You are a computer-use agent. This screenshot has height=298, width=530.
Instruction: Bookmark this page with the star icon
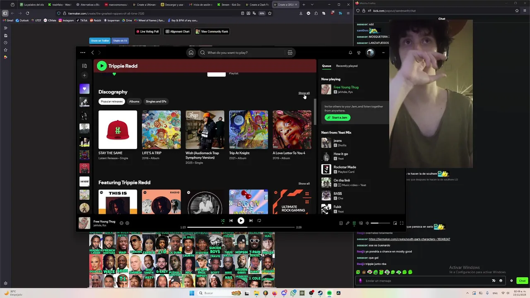tap(270, 13)
